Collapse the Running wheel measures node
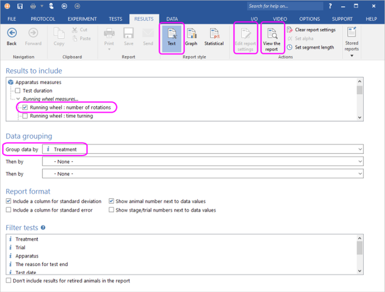Screen dimensions: 385x292 tap(18, 99)
